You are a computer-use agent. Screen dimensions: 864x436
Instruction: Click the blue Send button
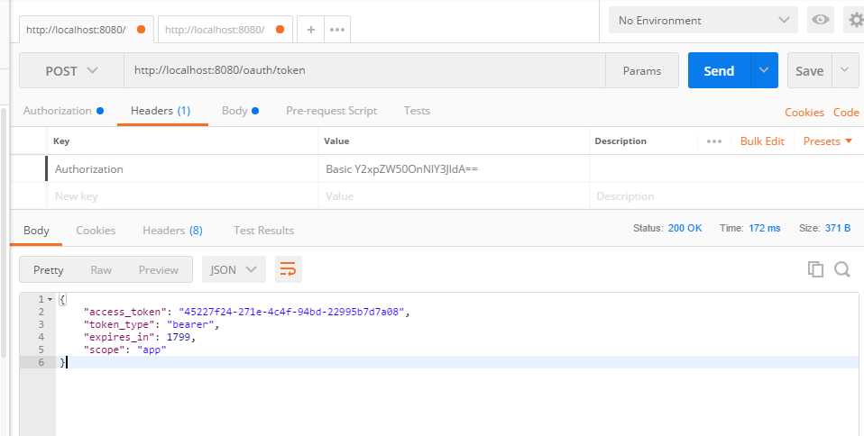(719, 70)
